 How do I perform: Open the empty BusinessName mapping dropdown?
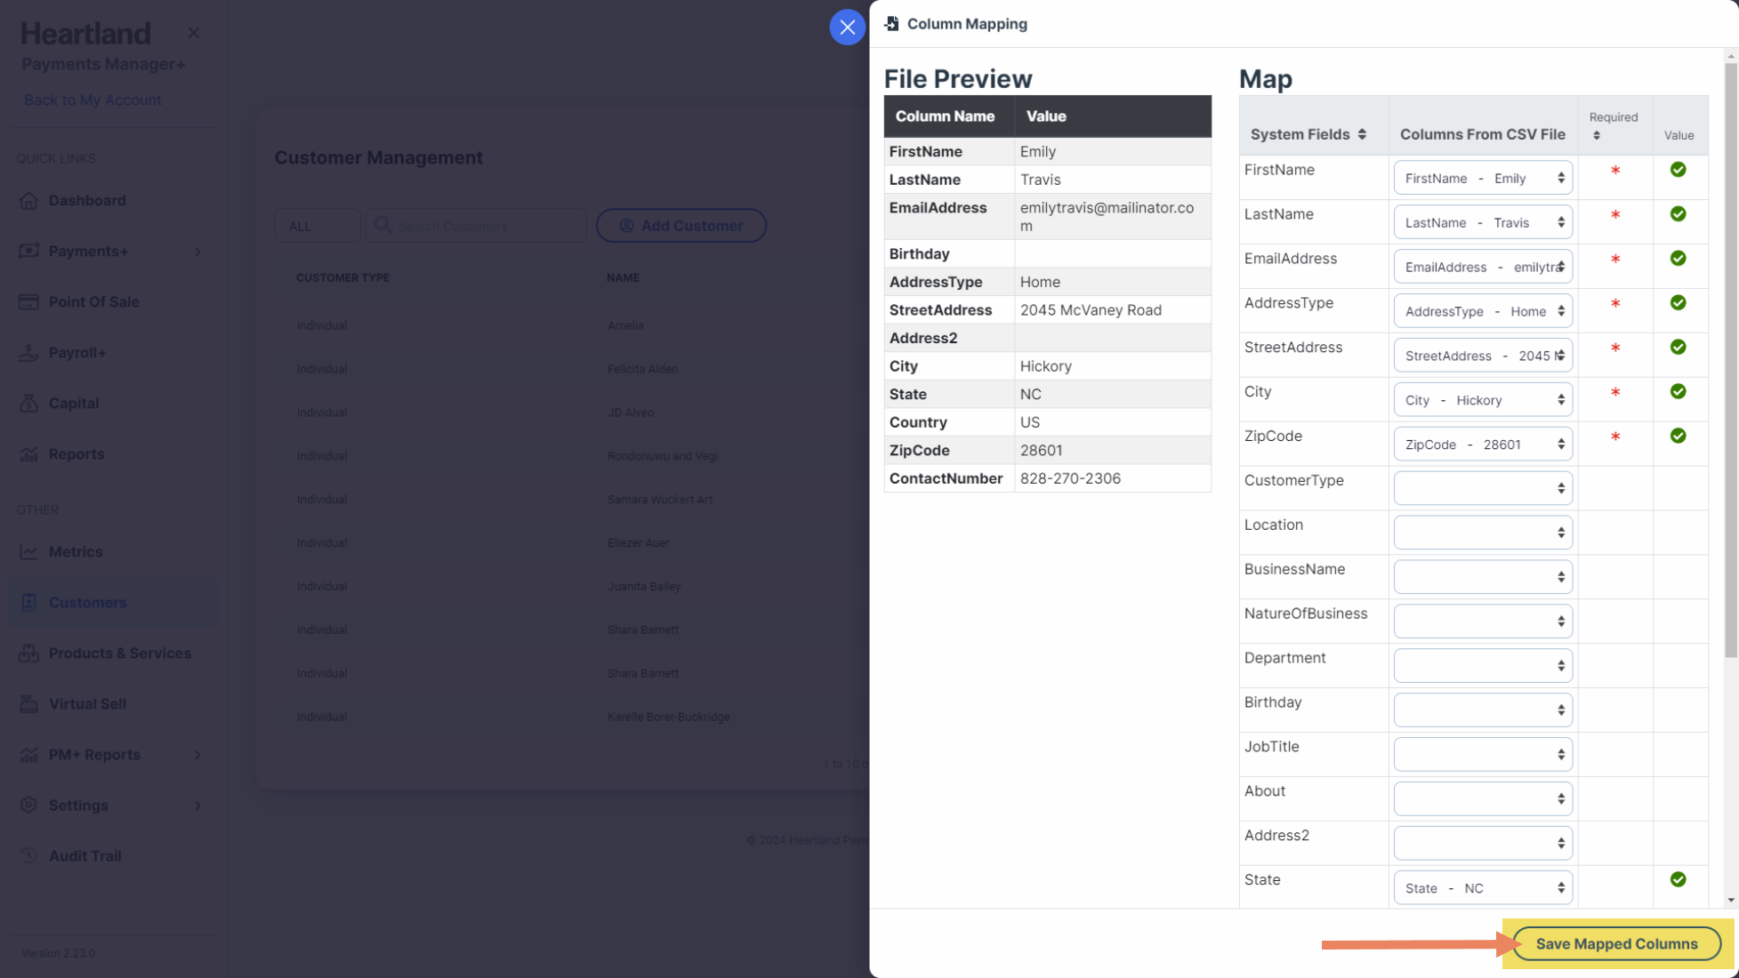click(x=1483, y=577)
